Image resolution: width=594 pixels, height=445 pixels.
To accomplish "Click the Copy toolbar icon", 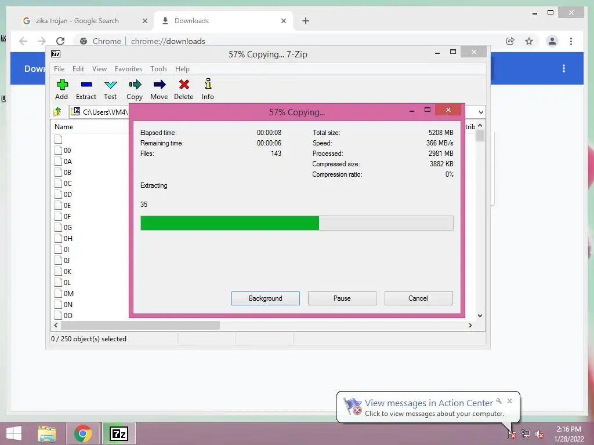I will (x=135, y=89).
